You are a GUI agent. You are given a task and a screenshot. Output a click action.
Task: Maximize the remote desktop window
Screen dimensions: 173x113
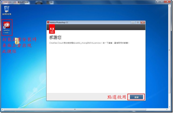pos(162,2)
